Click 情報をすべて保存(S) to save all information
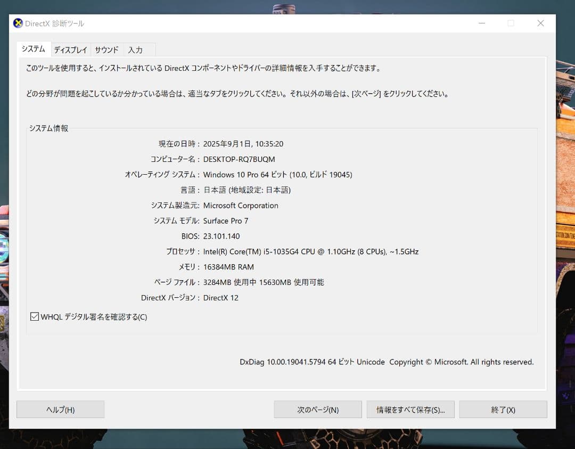Screen dimensions: 575x449 click(410, 409)
